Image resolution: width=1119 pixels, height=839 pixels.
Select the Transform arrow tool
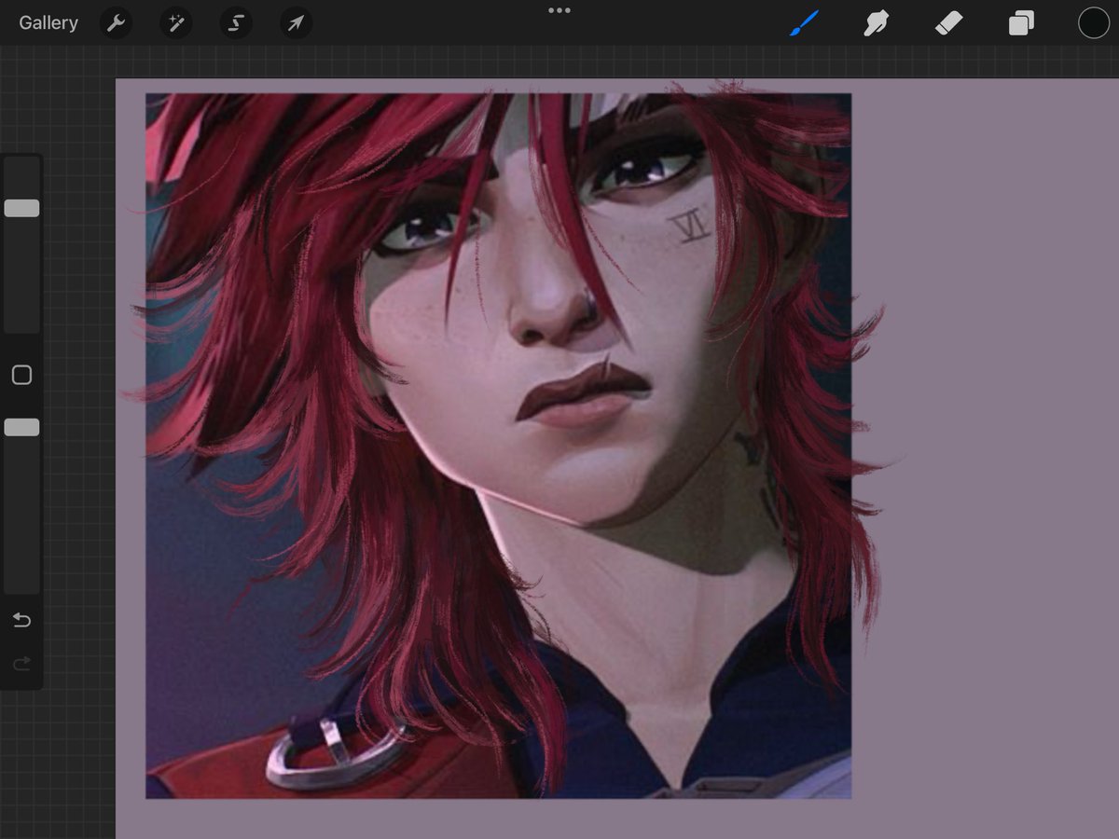click(296, 23)
